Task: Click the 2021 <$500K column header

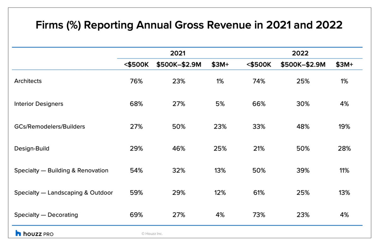Action: (136, 64)
